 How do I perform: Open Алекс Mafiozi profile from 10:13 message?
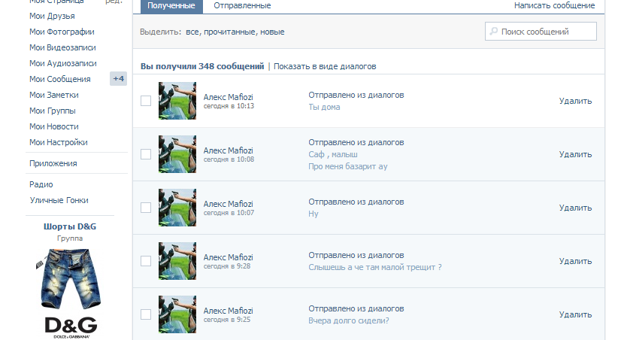[228, 97]
